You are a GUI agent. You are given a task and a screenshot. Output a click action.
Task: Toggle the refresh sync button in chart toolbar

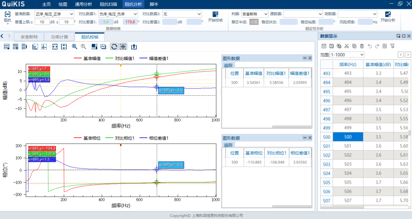[114, 47]
